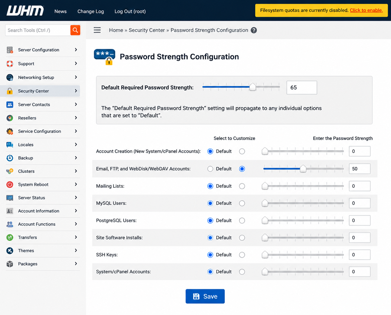Click the Locales flag icon
The height and width of the screenshot is (315, 391).
[x=10, y=145]
